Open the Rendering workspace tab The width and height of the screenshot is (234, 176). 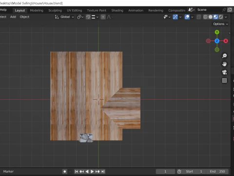point(156,10)
